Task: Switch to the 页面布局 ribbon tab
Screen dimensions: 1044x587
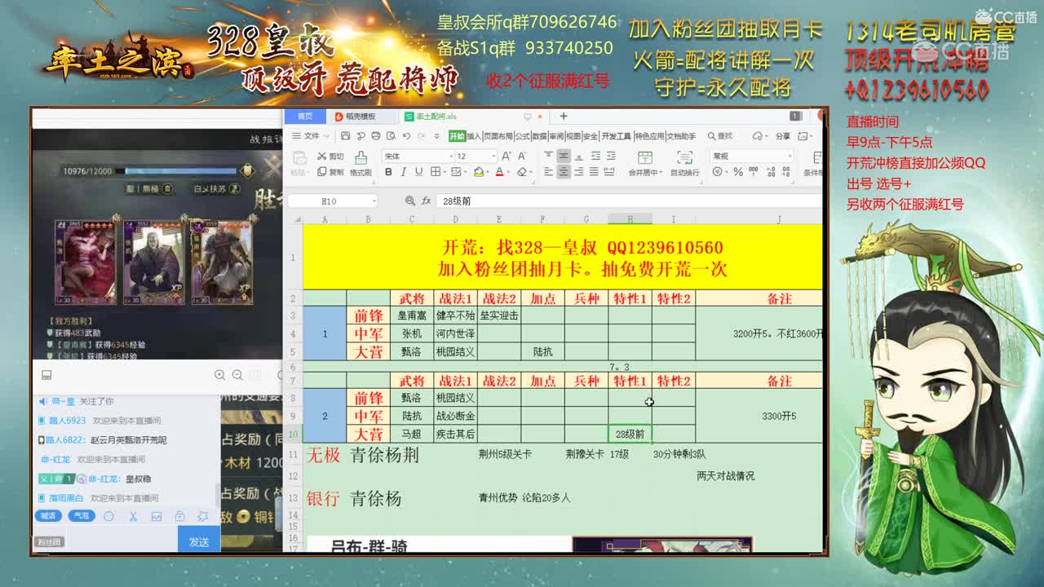Action: tap(498, 136)
